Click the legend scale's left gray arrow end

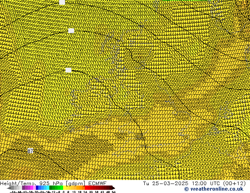(x=9, y=188)
